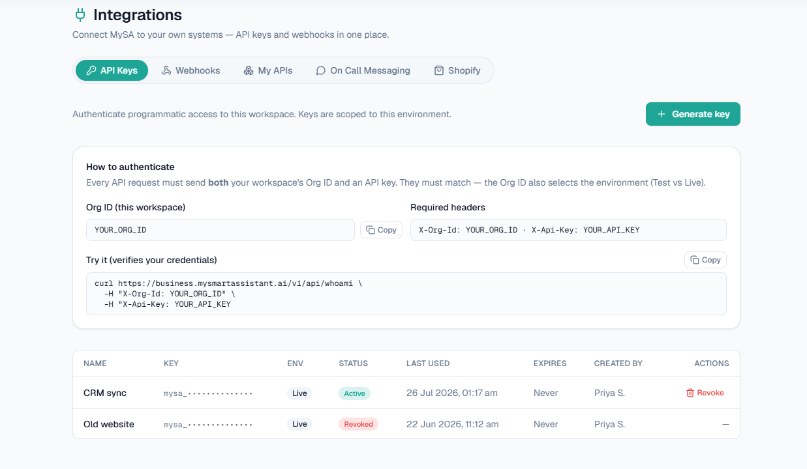Viewport: 807px width, 469px height.
Task: Click the Required headers value box
Action: 568,230
